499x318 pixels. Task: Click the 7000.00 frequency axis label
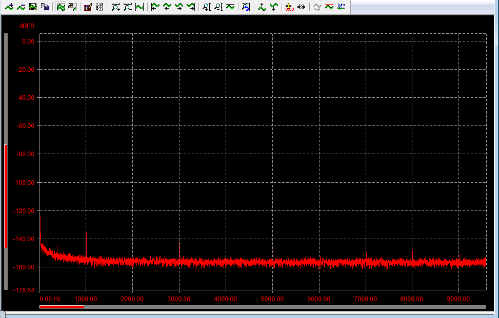tap(365, 299)
